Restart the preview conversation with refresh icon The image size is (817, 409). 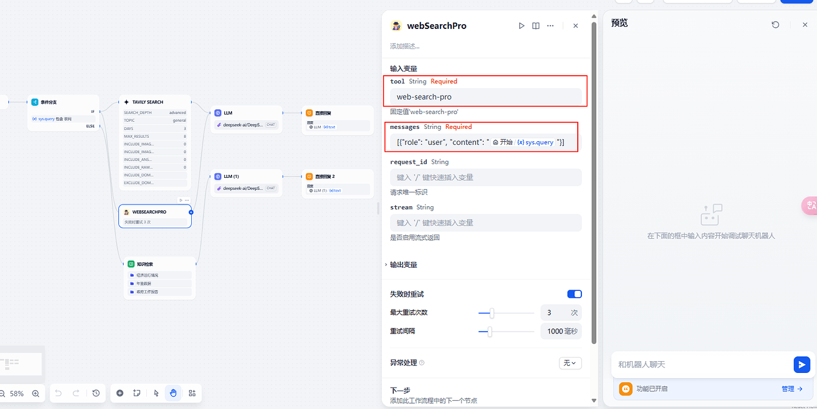coord(776,25)
